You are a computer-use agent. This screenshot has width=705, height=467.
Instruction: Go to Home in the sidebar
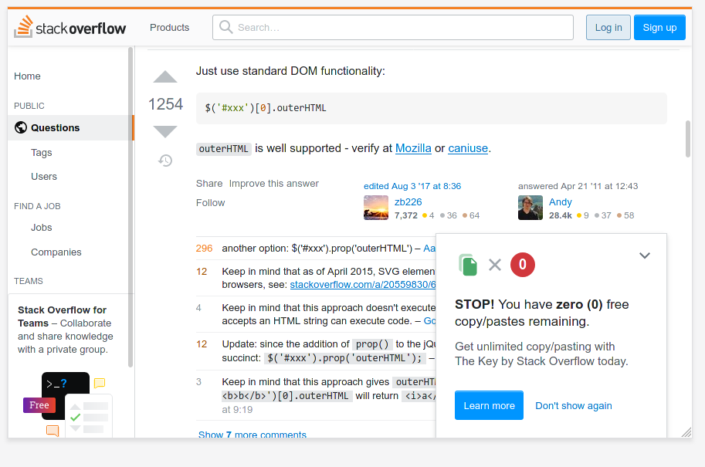27,76
